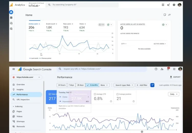Open the Google apps grid in Search Console
The width and height of the screenshot is (192, 133).
pos(174,69)
